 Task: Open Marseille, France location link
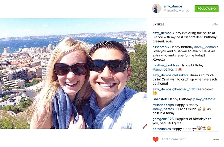tap(176, 11)
